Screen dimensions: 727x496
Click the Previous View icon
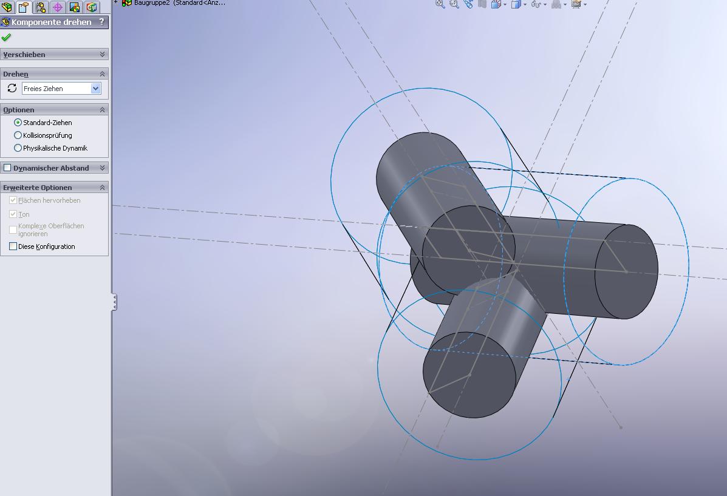tap(468, 4)
